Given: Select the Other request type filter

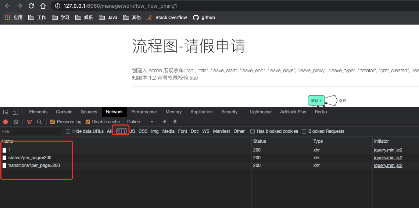Looking at the screenshot, I should [x=239, y=131].
